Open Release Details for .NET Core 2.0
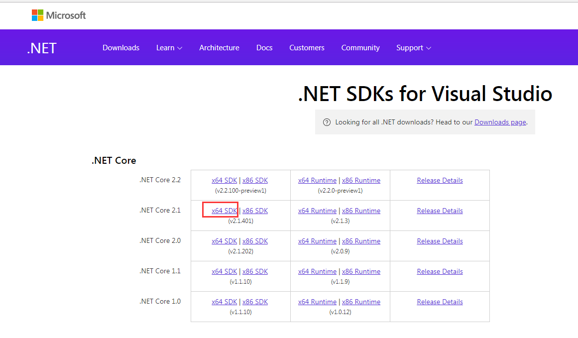The height and width of the screenshot is (338, 578). [x=440, y=241]
